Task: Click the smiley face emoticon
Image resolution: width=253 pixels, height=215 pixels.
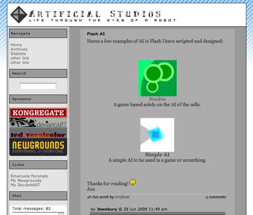Action: coord(132,182)
